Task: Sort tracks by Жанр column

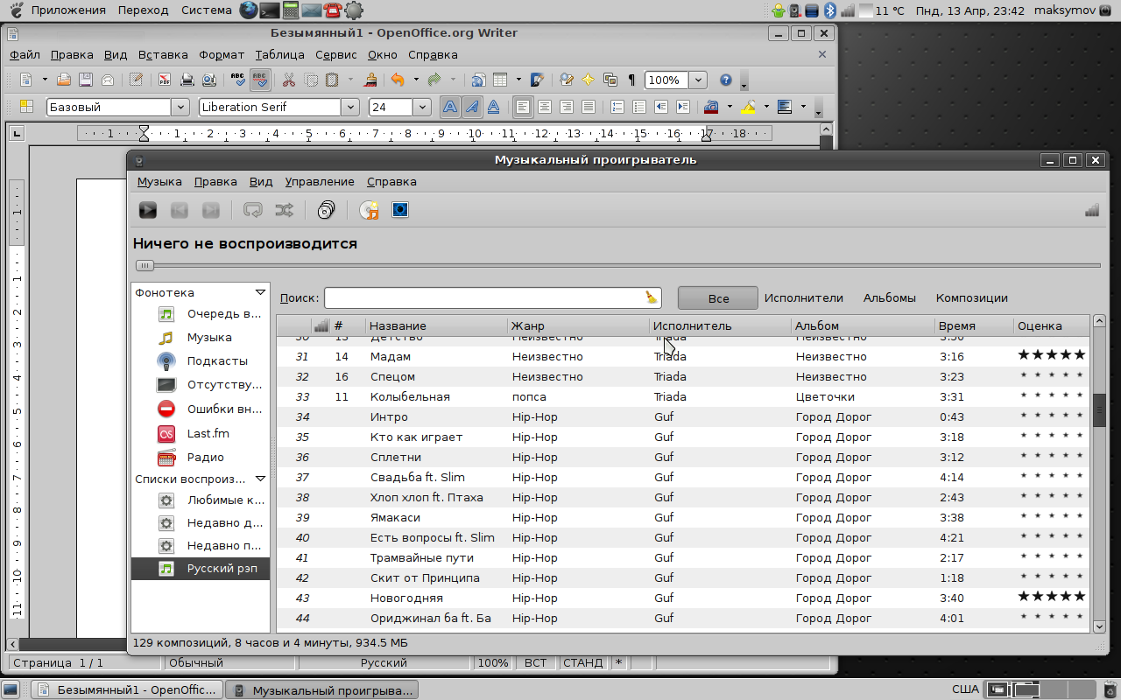Action: (579, 326)
